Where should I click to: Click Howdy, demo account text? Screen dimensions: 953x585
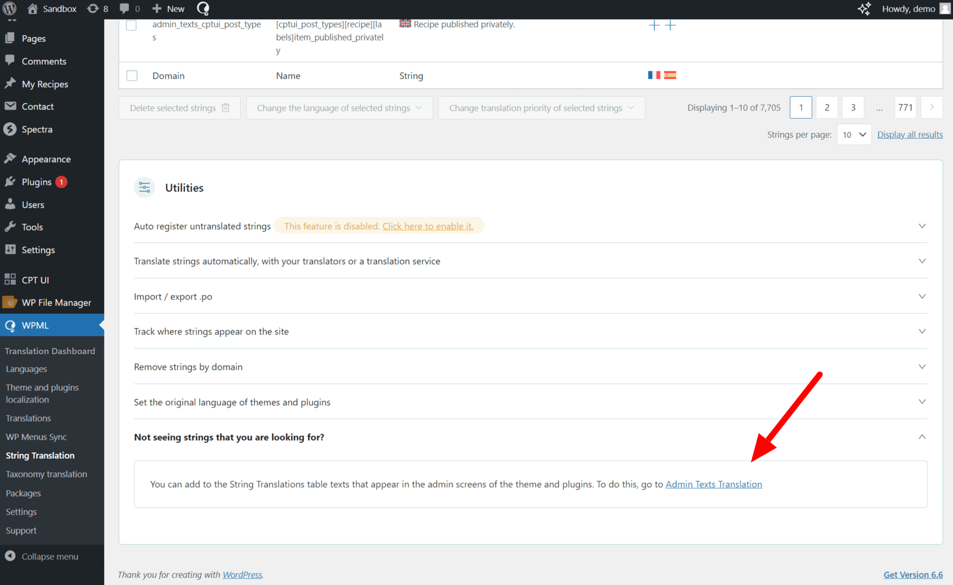click(x=908, y=8)
